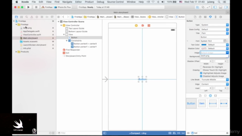Expand the Products folder
242x136 pixels.
[16, 52]
